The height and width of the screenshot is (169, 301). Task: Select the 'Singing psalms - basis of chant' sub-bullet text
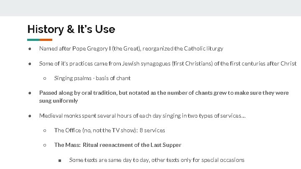point(92,78)
